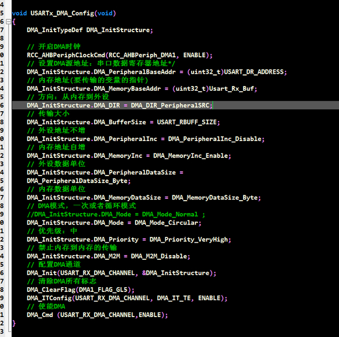
Task: Click the DMA_PeripheralDataSize_Byte line
Action: [79, 181]
